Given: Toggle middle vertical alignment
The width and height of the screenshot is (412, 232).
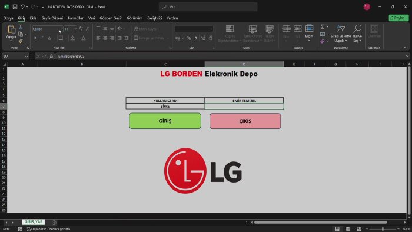Looking at the screenshot, I should (x=105, y=29).
